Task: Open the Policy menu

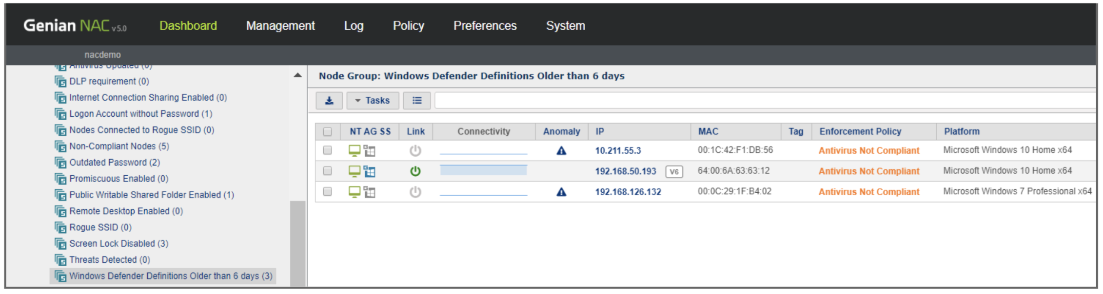Action: (x=408, y=26)
